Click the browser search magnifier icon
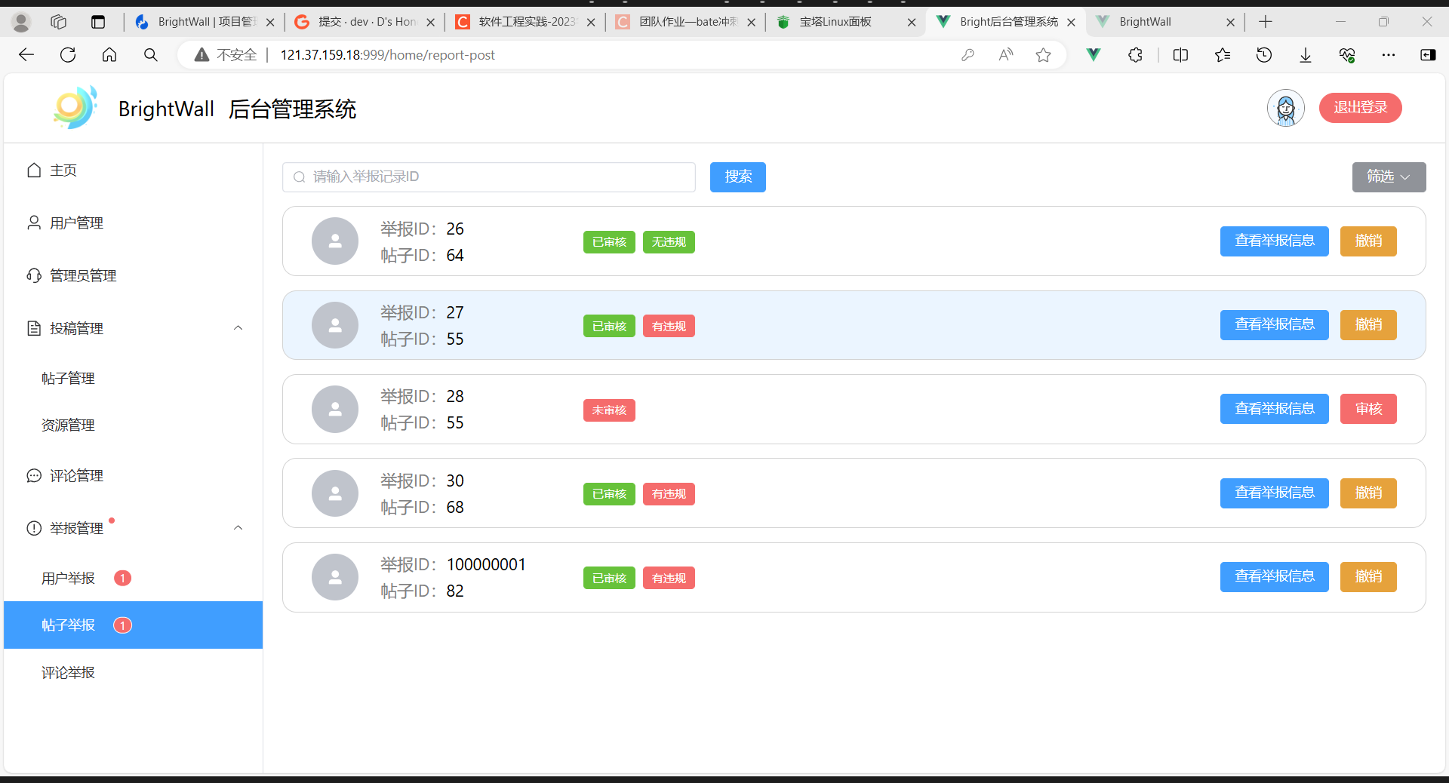Image resolution: width=1449 pixels, height=783 pixels. point(151,55)
